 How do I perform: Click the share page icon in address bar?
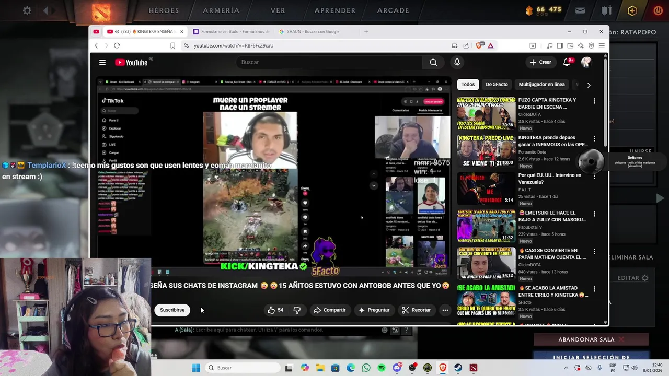pyautogui.click(x=466, y=45)
